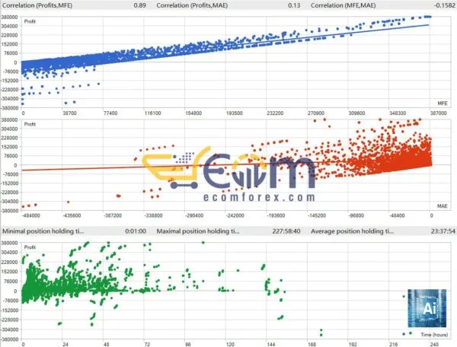Click the -0.1582 correlation value
This screenshot has width=457, height=347.
pyautogui.click(x=444, y=5)
